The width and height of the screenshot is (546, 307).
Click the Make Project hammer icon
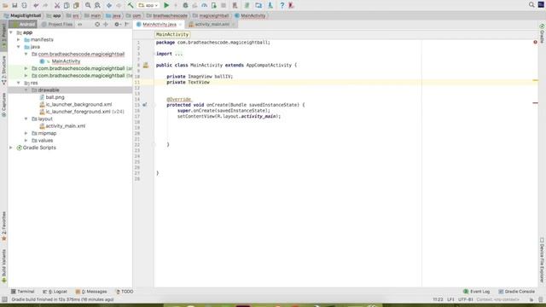[131, 5]
